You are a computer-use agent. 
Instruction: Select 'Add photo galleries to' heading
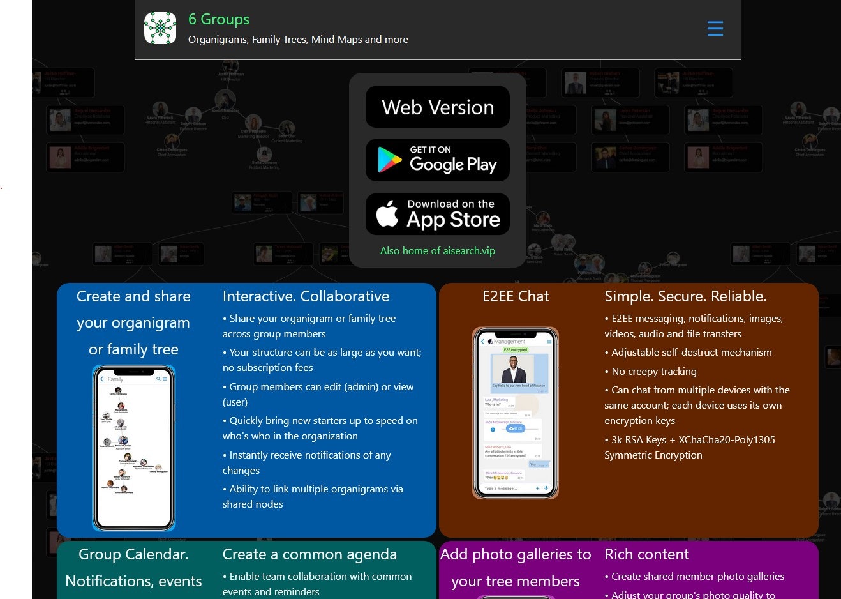(x=516, y=554)
